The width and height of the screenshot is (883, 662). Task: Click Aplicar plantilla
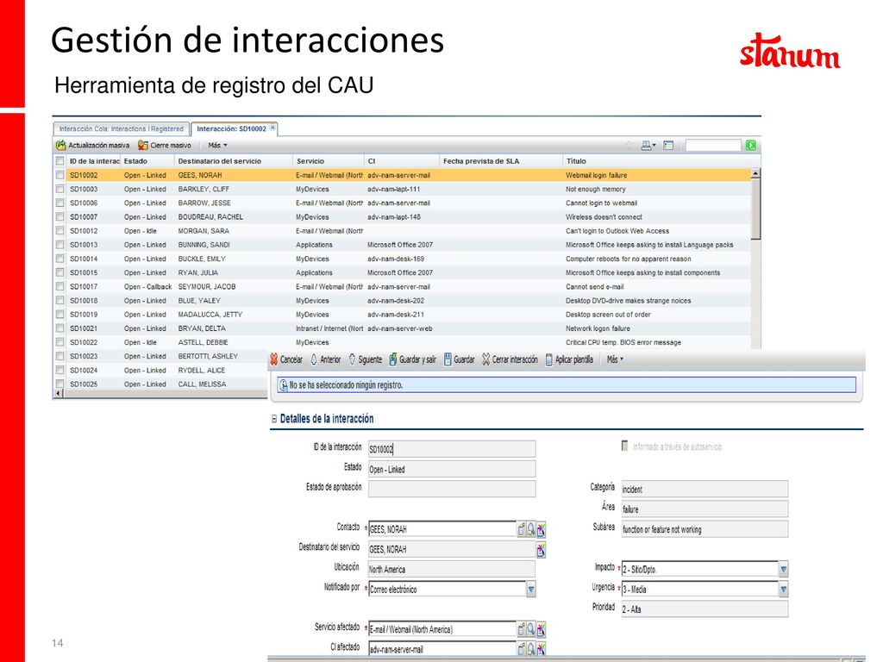coord(569,359)
